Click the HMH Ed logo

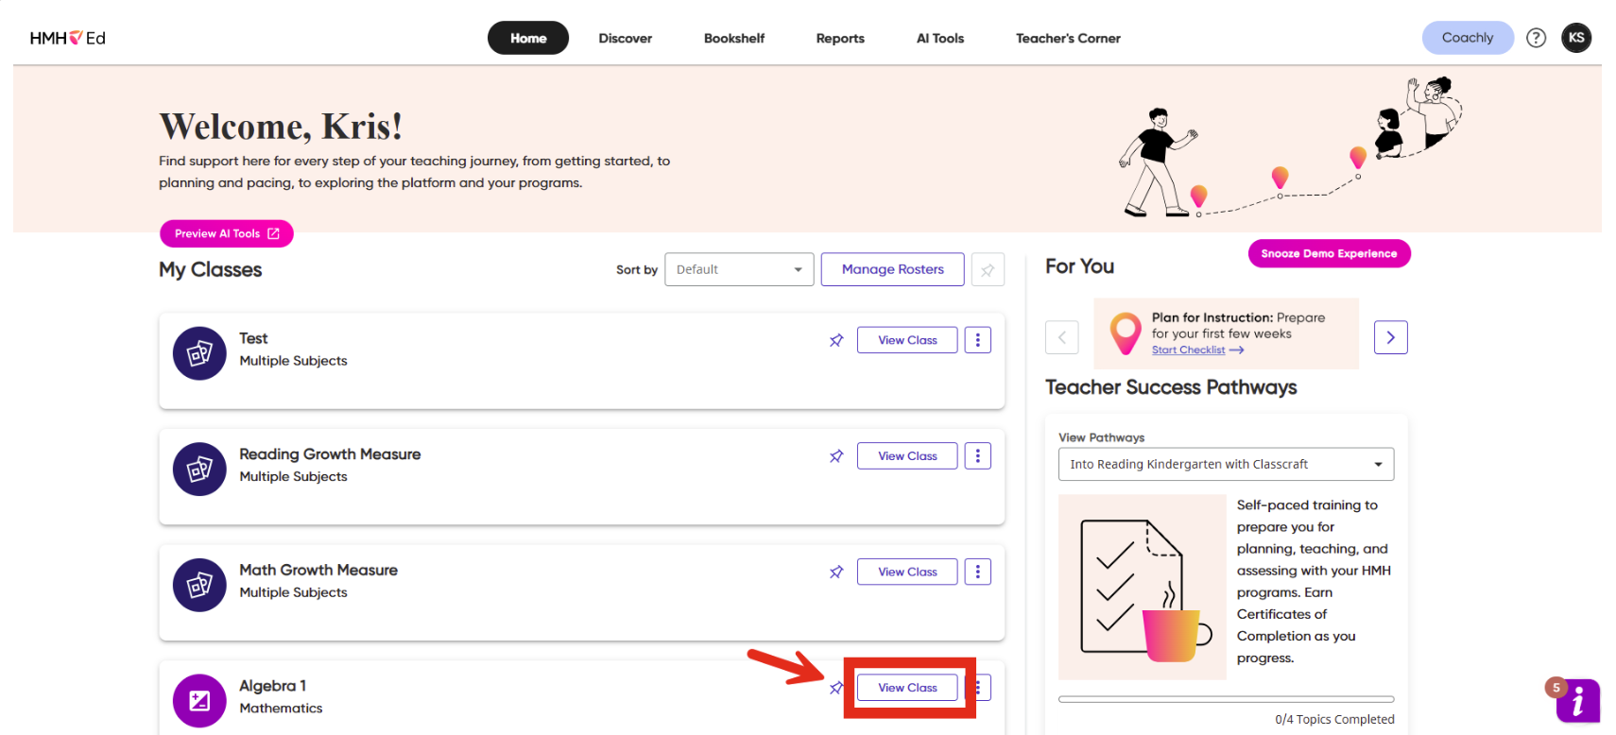[67, 38]
